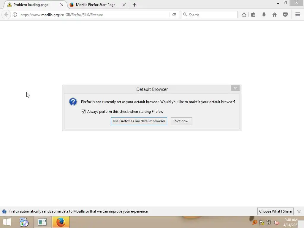This screenshot has width=304, height=228.
Task: Go to the Firefox home page icon
Action: pyautogui.click(x=275, y=15)
